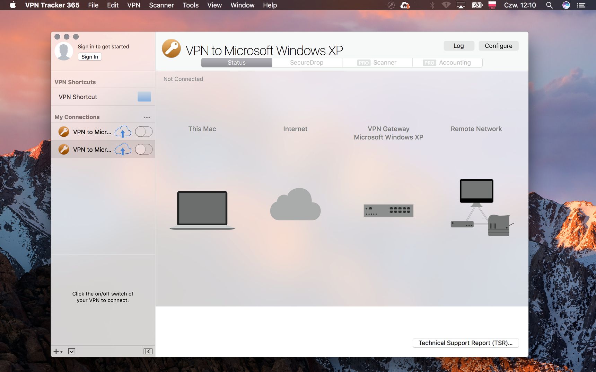Click the checkmark box icon in sidebar footer

tap(72, 351)
